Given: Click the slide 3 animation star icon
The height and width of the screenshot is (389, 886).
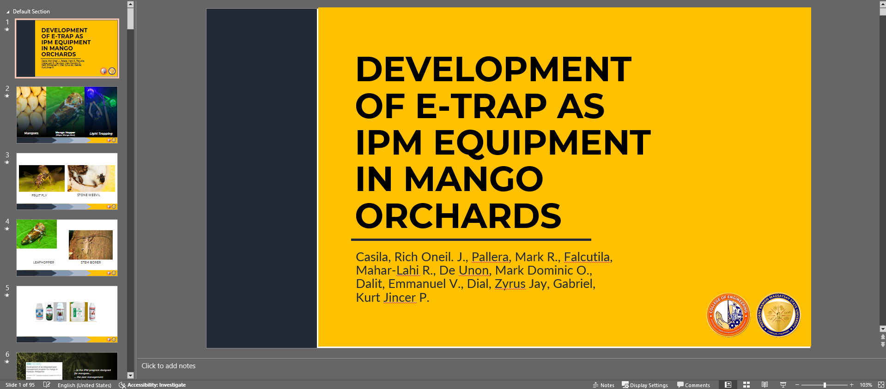Looking at the screenshot, I should 7,162.
